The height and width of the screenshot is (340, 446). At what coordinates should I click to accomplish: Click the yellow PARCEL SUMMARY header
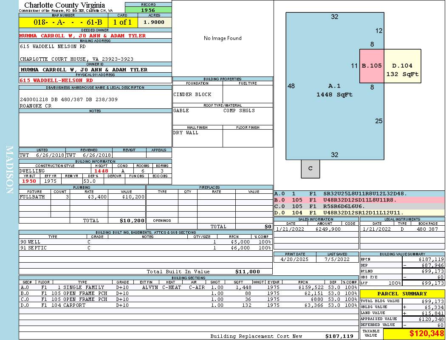pyautogui.click(x=402, y=294)
